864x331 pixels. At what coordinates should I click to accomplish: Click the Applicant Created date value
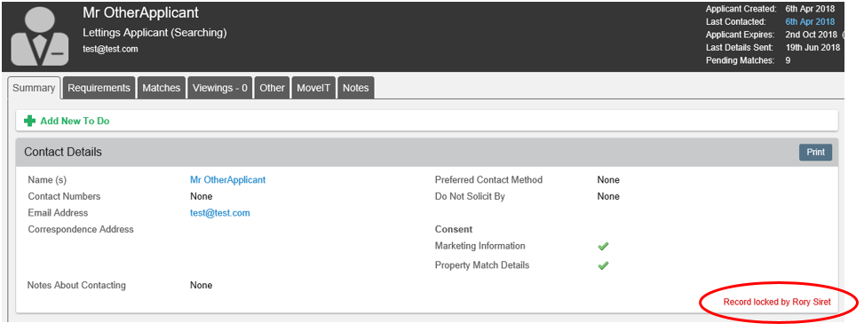[x=810, y=9]
